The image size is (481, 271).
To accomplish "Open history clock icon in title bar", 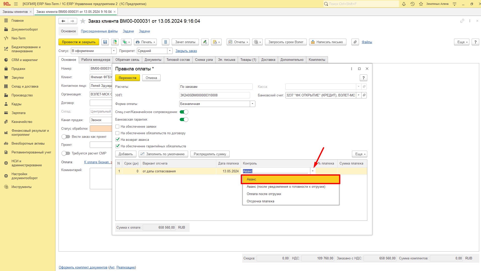I will click(x=412, y=4).
